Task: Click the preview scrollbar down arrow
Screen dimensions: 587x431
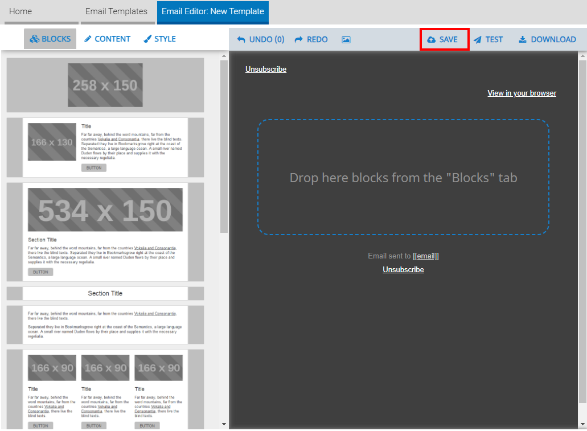Action: click(x=582, y=424)
